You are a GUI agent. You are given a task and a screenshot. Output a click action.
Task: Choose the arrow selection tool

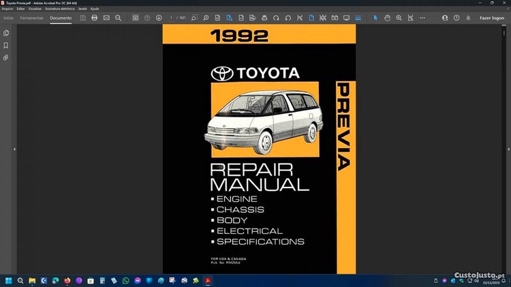coord(375,18)
